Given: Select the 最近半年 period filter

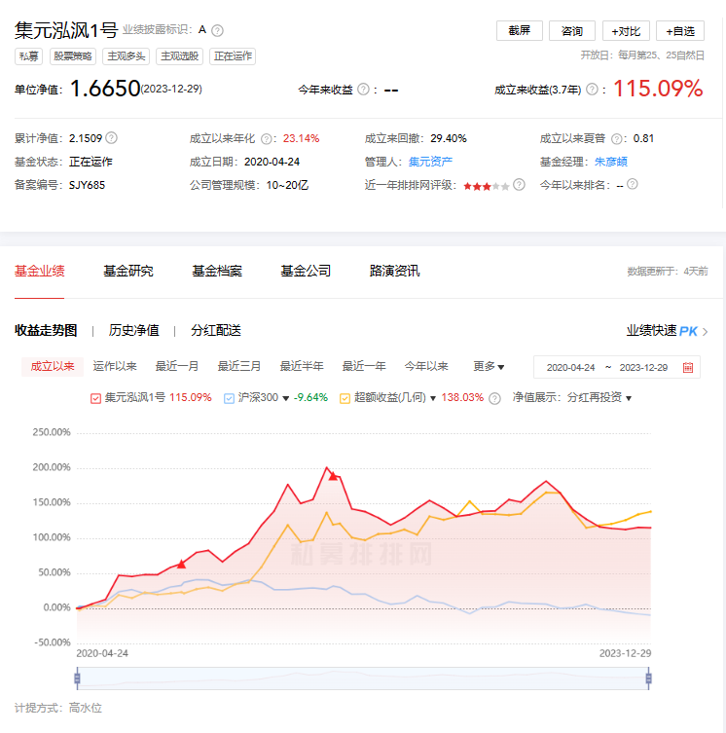Looking at the screenshot, I should point(302,366).
